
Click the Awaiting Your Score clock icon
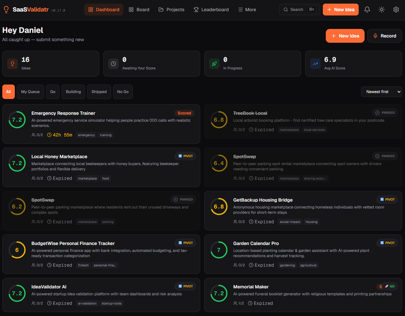click(x=113, y=63)
